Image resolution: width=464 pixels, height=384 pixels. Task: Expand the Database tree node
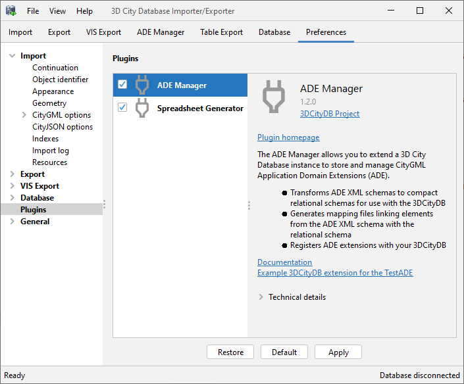12,198
